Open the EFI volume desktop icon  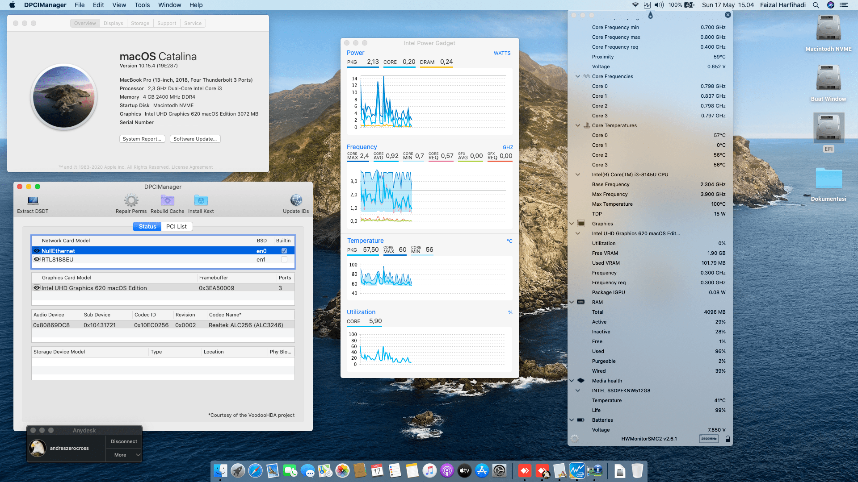click(x=829, y=127)
